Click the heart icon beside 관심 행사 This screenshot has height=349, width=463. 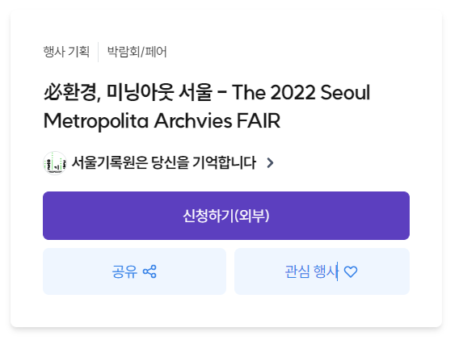click(x=351, y=271)
